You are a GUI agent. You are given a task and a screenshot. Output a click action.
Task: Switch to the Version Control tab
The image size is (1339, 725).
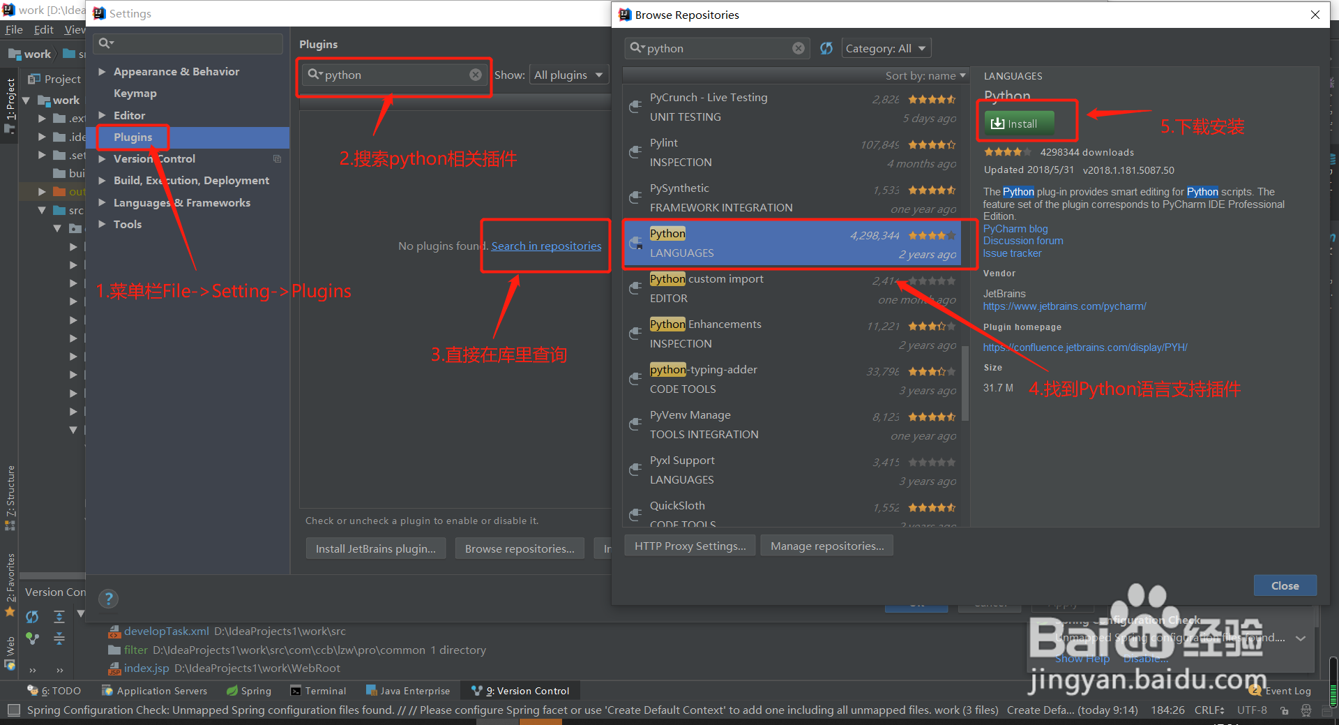click(x=520, y=691)
